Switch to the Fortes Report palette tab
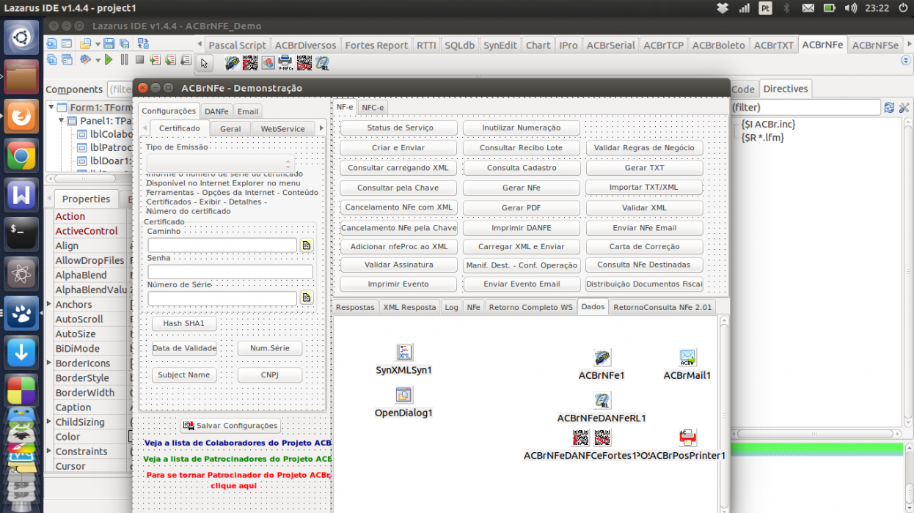Viewport: 914px width, 513px height. click(376, 45)
